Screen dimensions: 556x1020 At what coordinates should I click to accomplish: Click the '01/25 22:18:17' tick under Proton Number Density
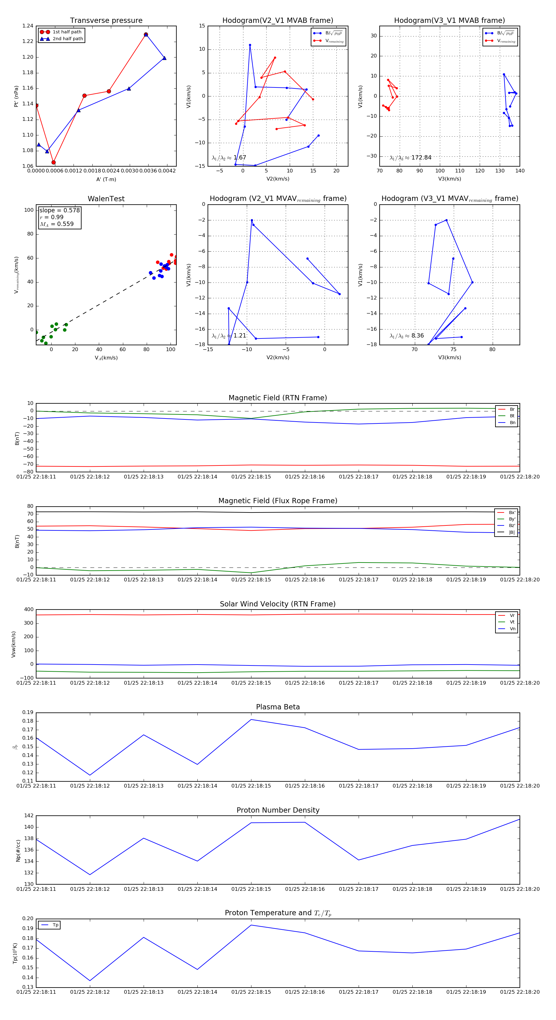[x=359, y=889]
